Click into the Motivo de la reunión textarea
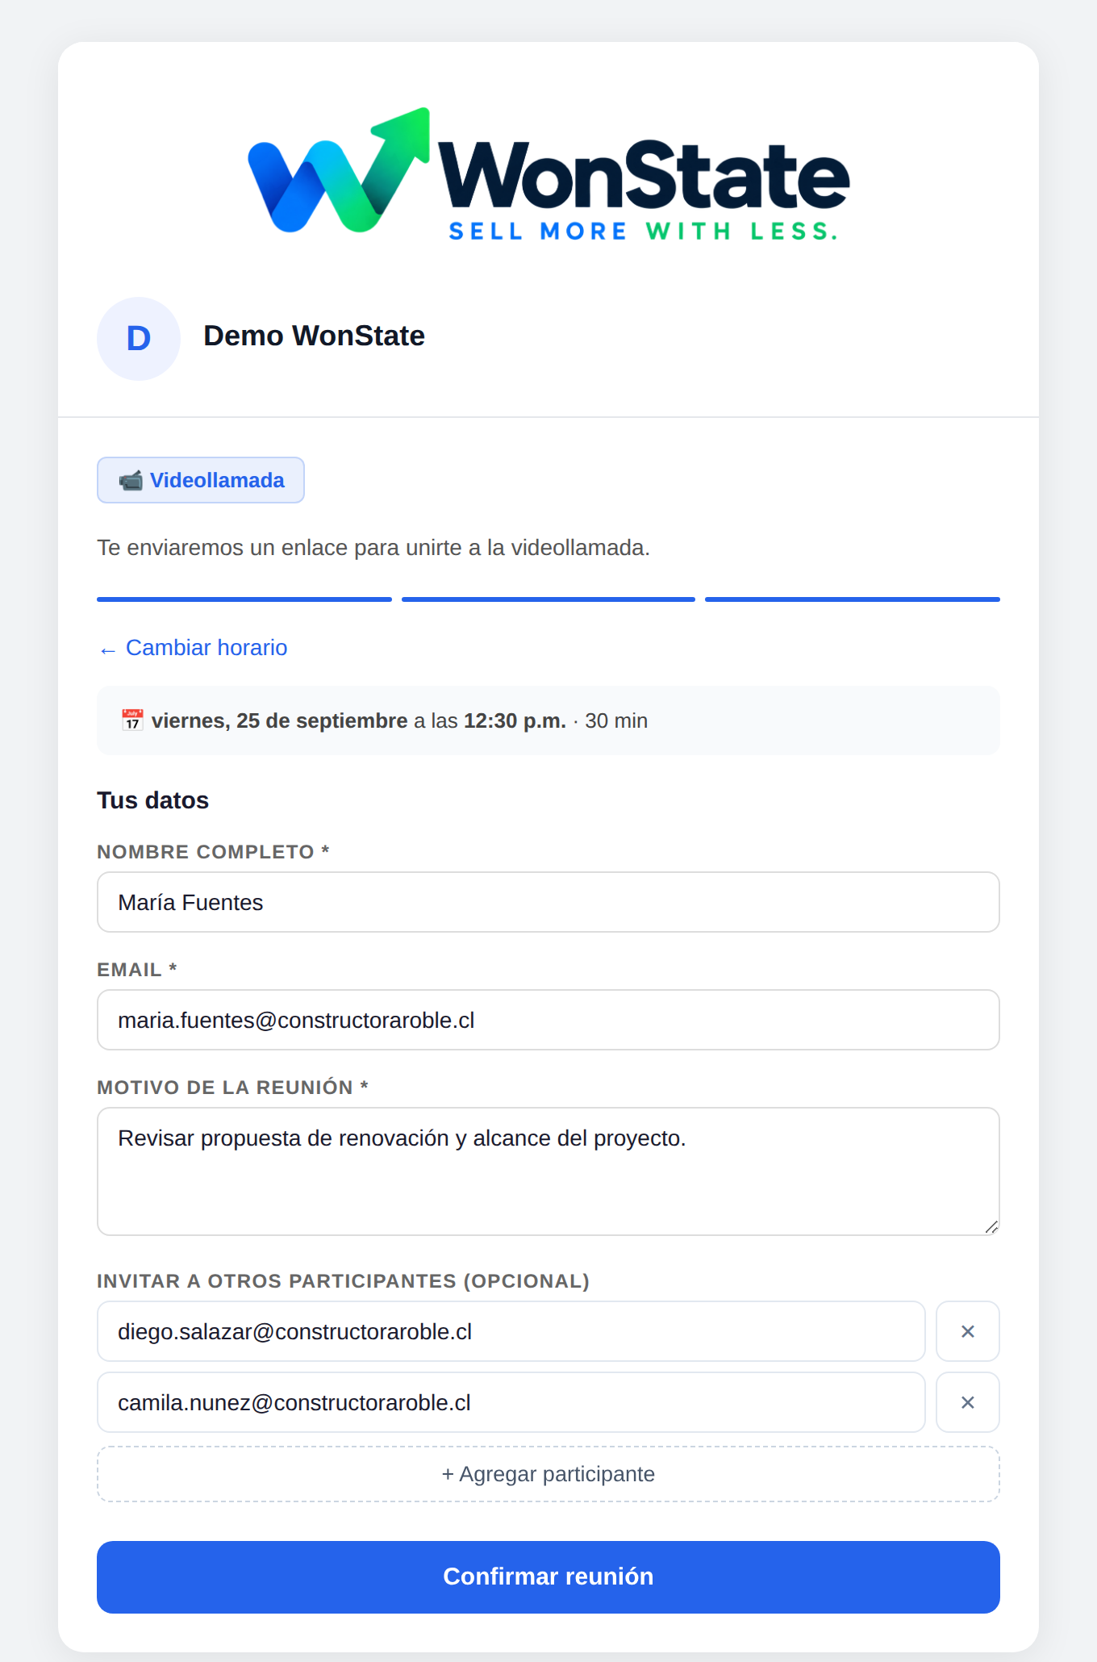1097x1662 pixels. tap(548, 1171)
